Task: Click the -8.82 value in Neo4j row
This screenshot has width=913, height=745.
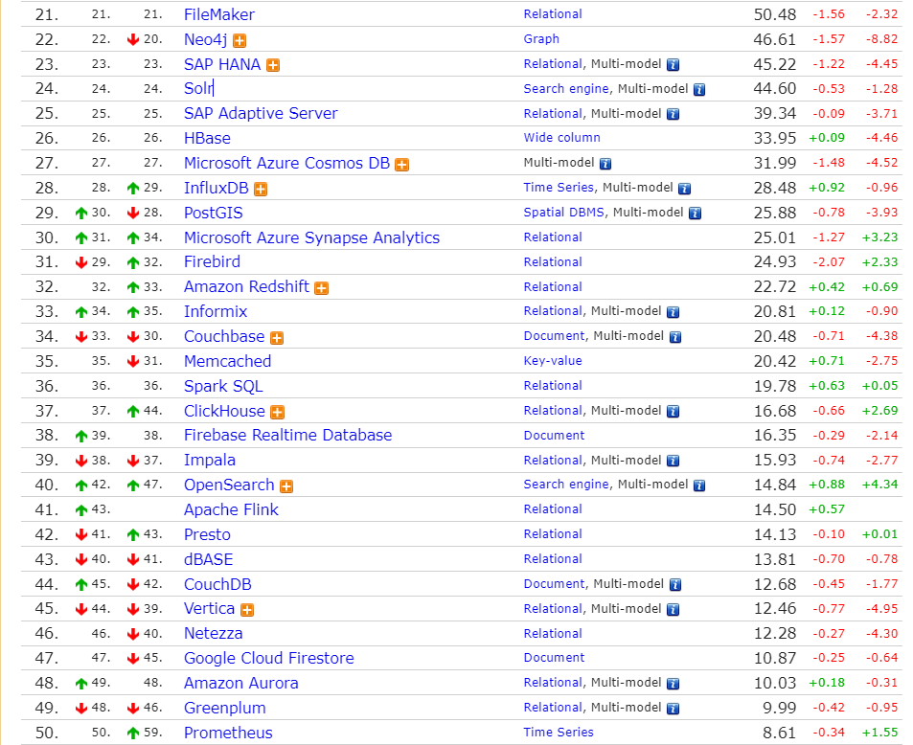Action: click(881, 39)
